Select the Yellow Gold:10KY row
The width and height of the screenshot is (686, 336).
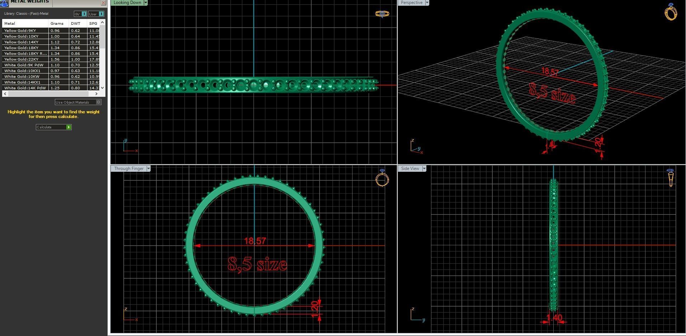coord(51,36)
